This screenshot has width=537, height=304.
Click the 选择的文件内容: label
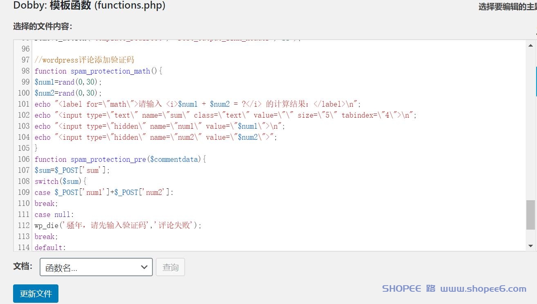click(43, 27)
